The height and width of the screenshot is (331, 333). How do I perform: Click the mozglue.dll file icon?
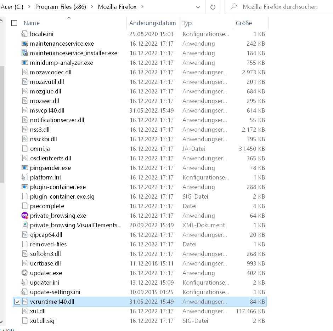[x=25, y=91]
